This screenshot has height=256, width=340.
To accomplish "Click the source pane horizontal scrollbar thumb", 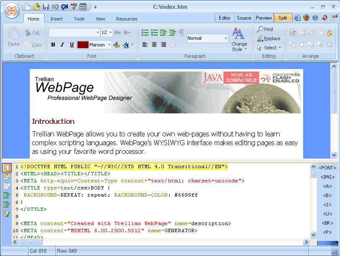I will click(31, 242).
